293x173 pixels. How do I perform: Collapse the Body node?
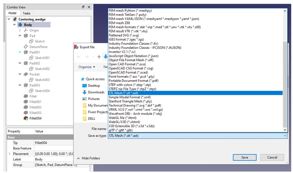14,25
